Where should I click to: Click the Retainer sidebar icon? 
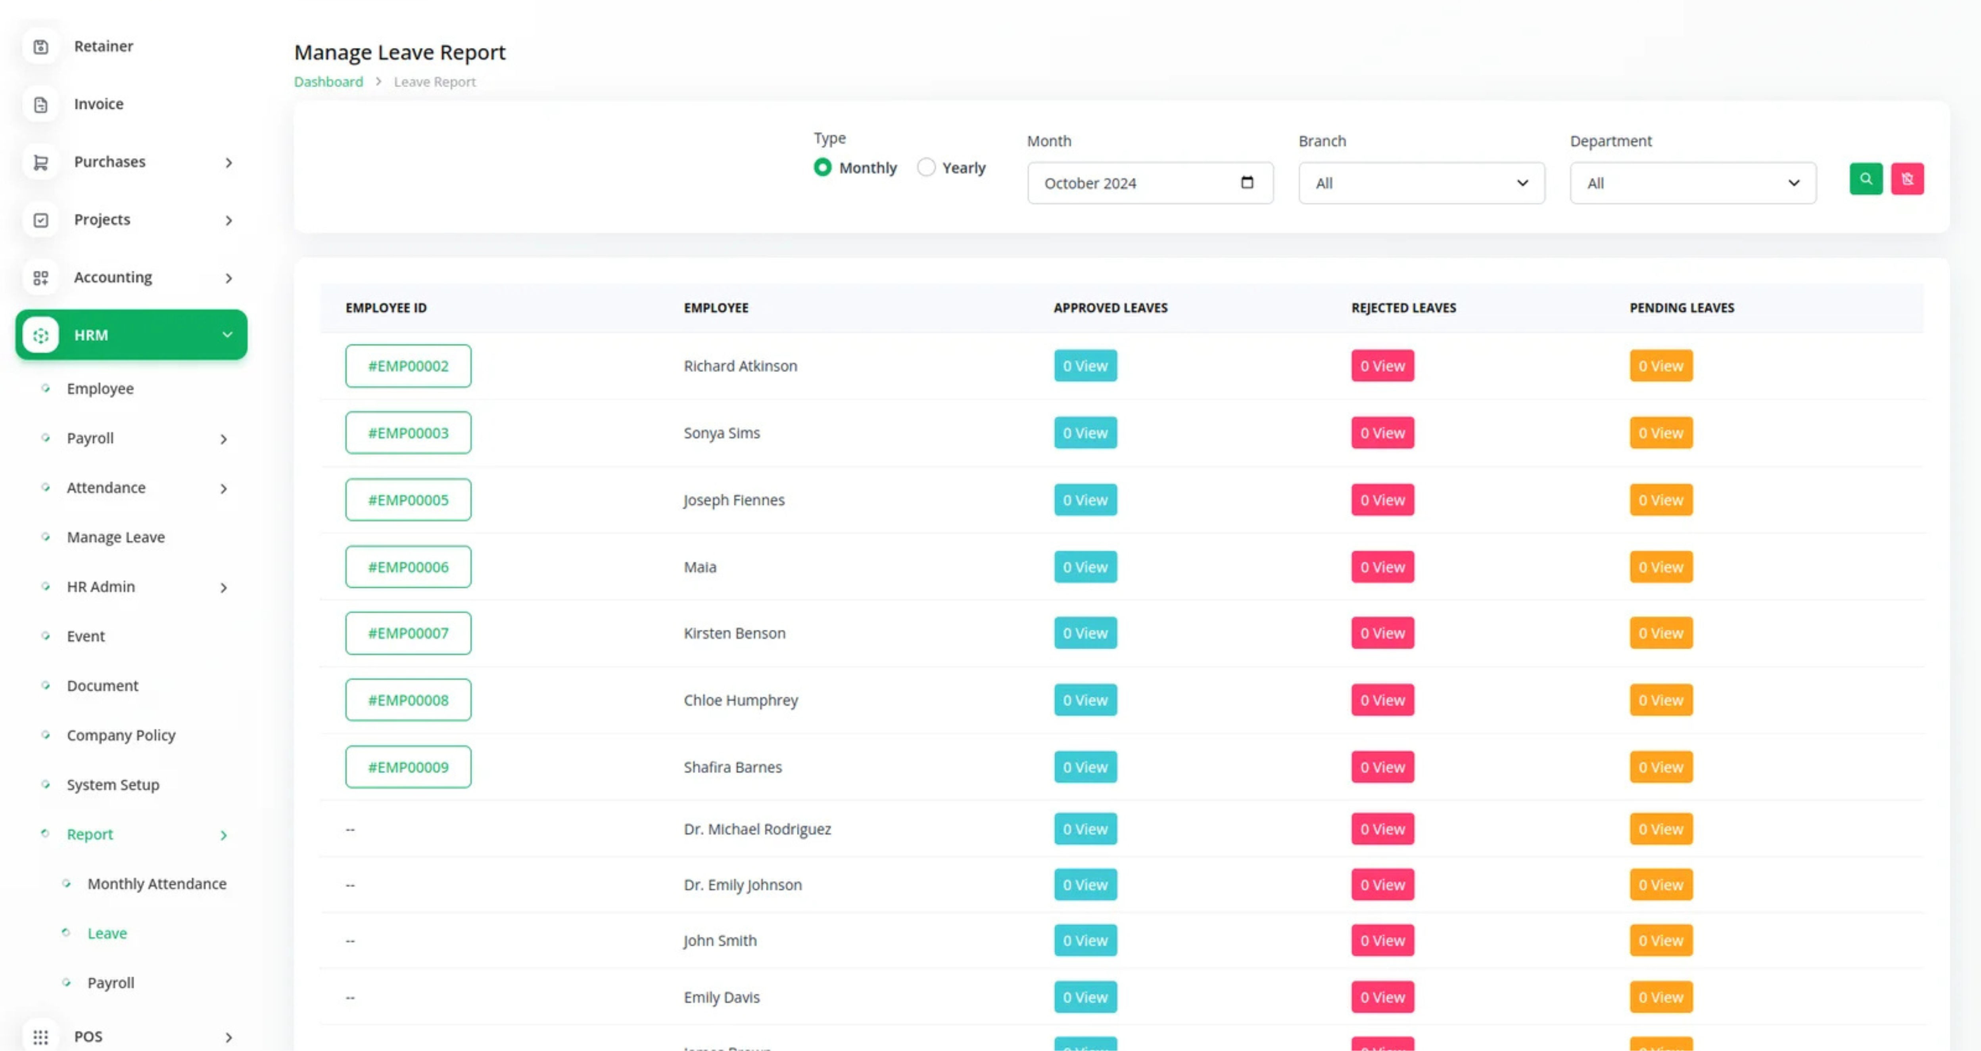41,47
